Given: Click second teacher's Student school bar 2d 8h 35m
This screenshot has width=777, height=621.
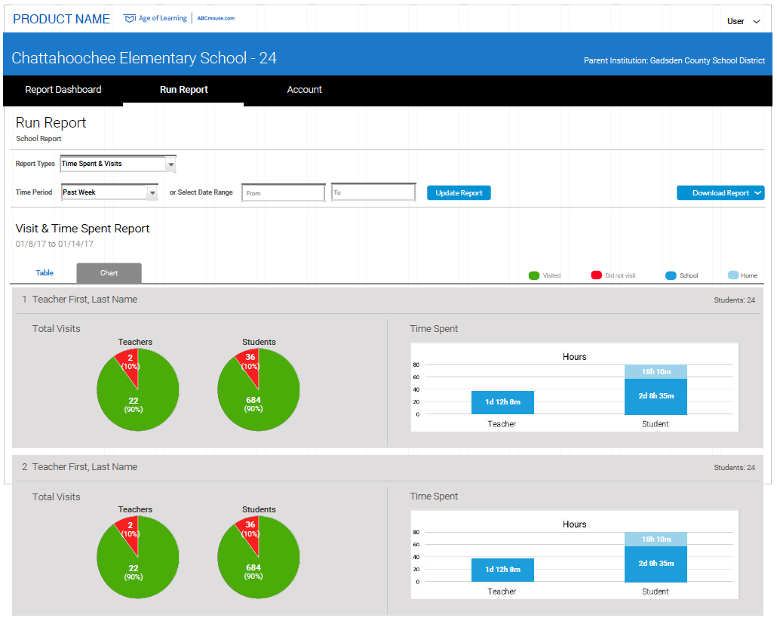Looking at the screenshot, I should (x=656, y=564).
